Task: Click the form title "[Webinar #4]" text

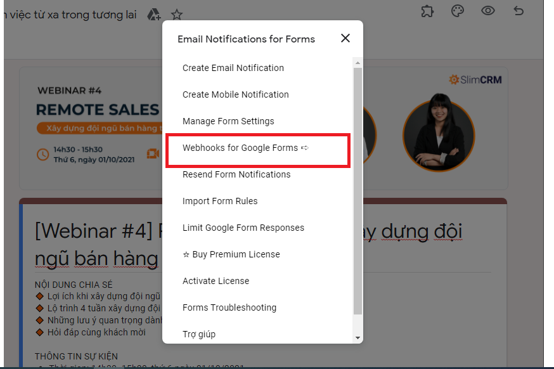Action: 94,231
